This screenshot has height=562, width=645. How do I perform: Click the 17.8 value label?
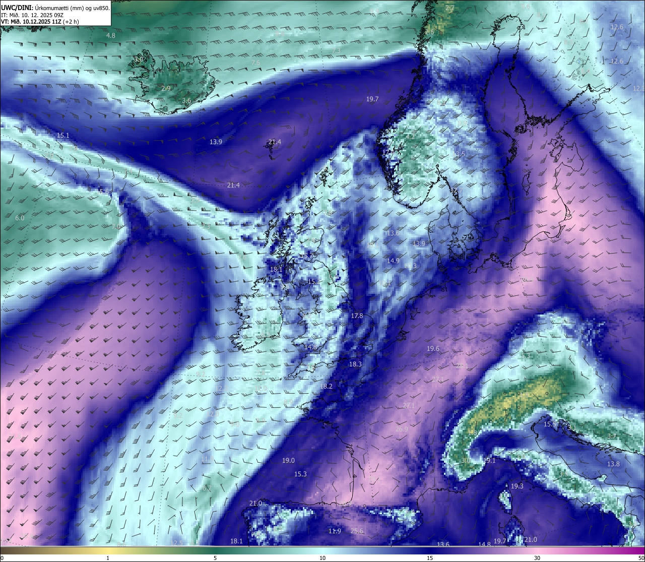click(x=357, y=316)
